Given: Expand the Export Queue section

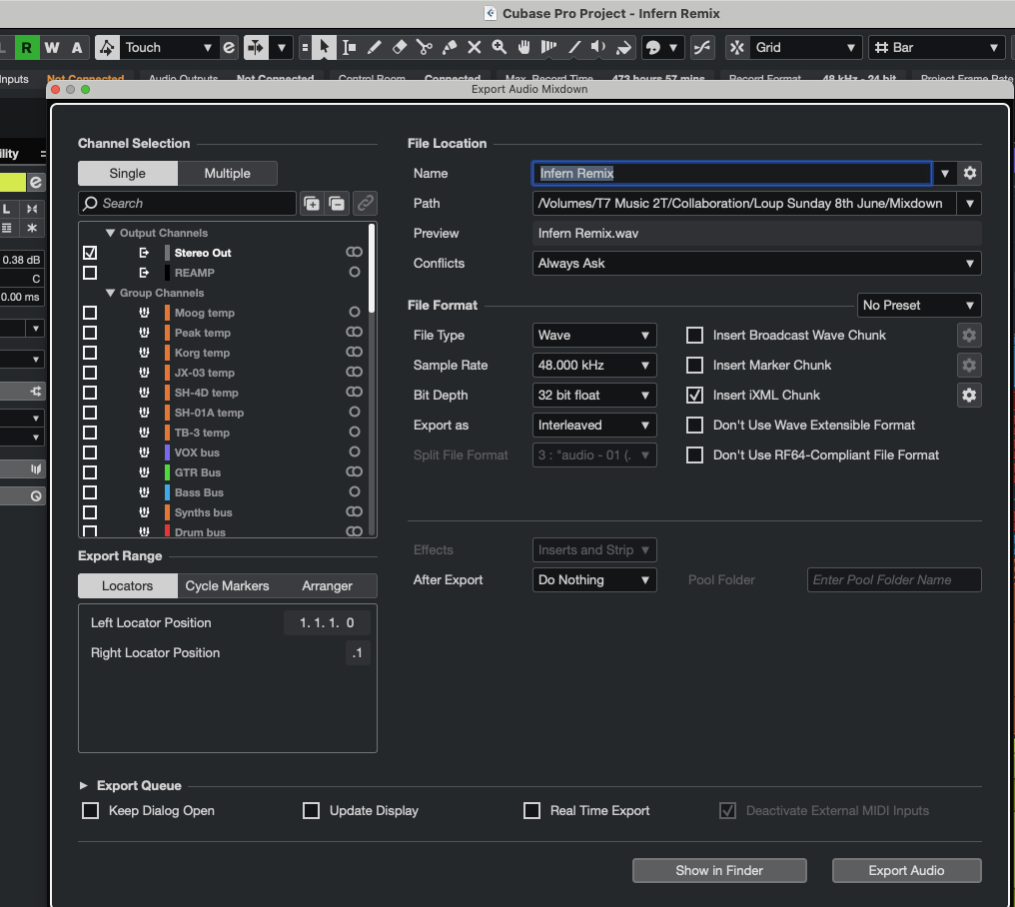Looking at the screenshot, I should point(84,785).
